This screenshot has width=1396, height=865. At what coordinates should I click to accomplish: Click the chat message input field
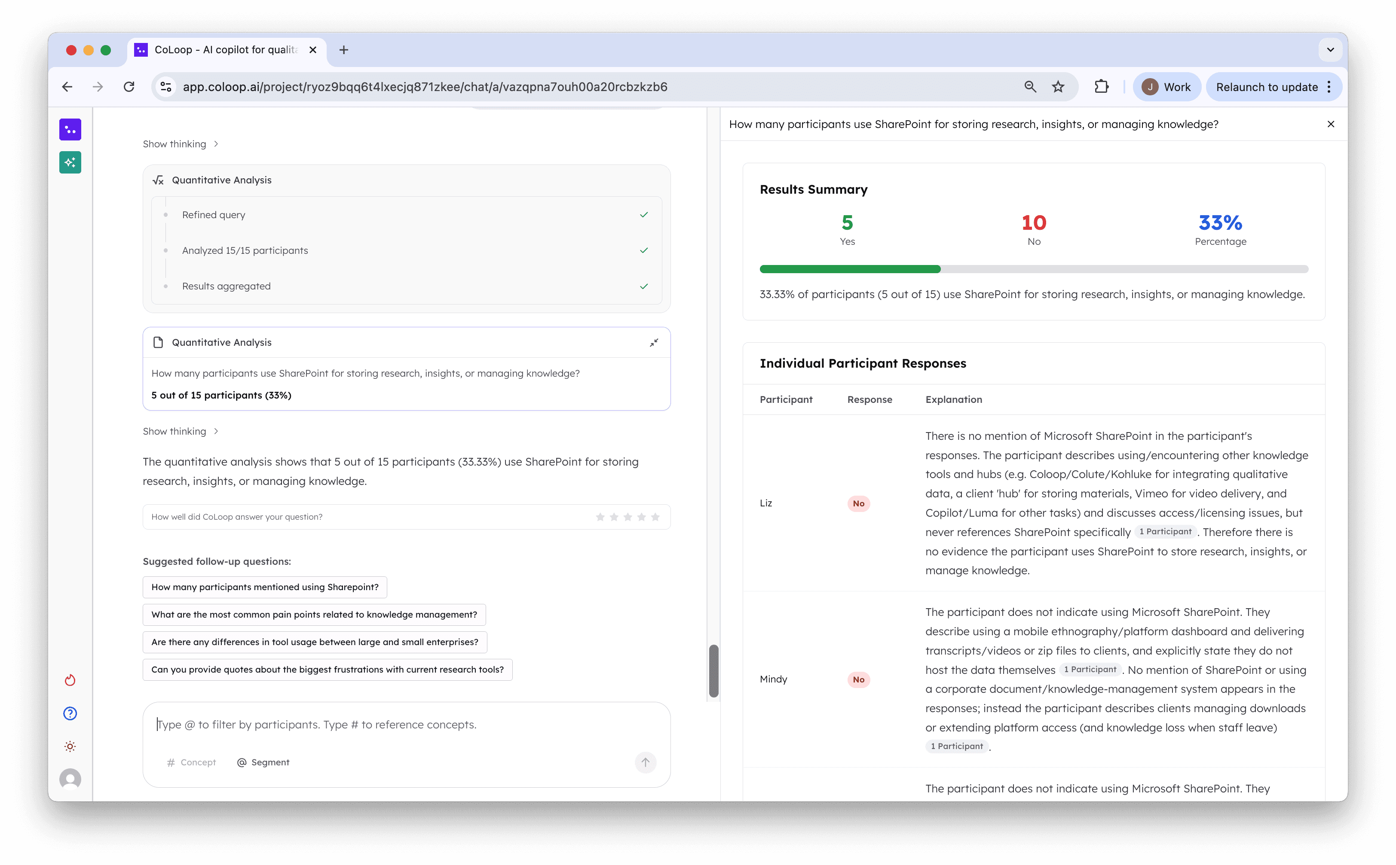(401, 725)
